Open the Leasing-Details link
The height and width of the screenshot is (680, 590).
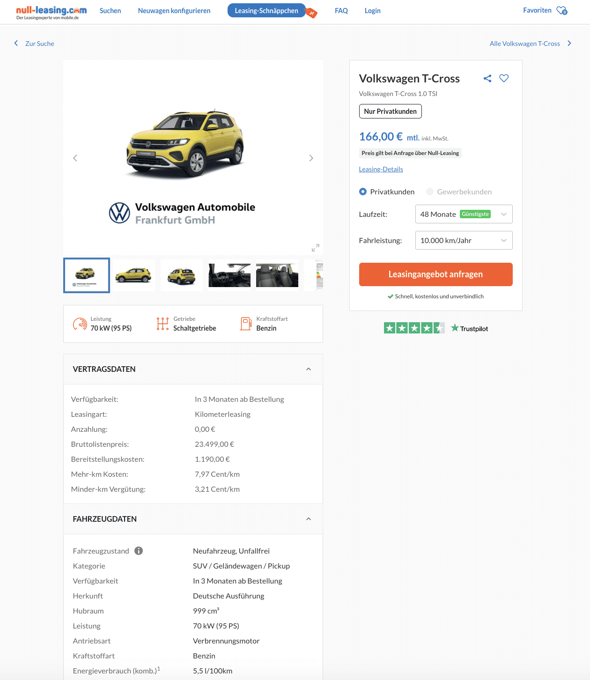[381, 169]
